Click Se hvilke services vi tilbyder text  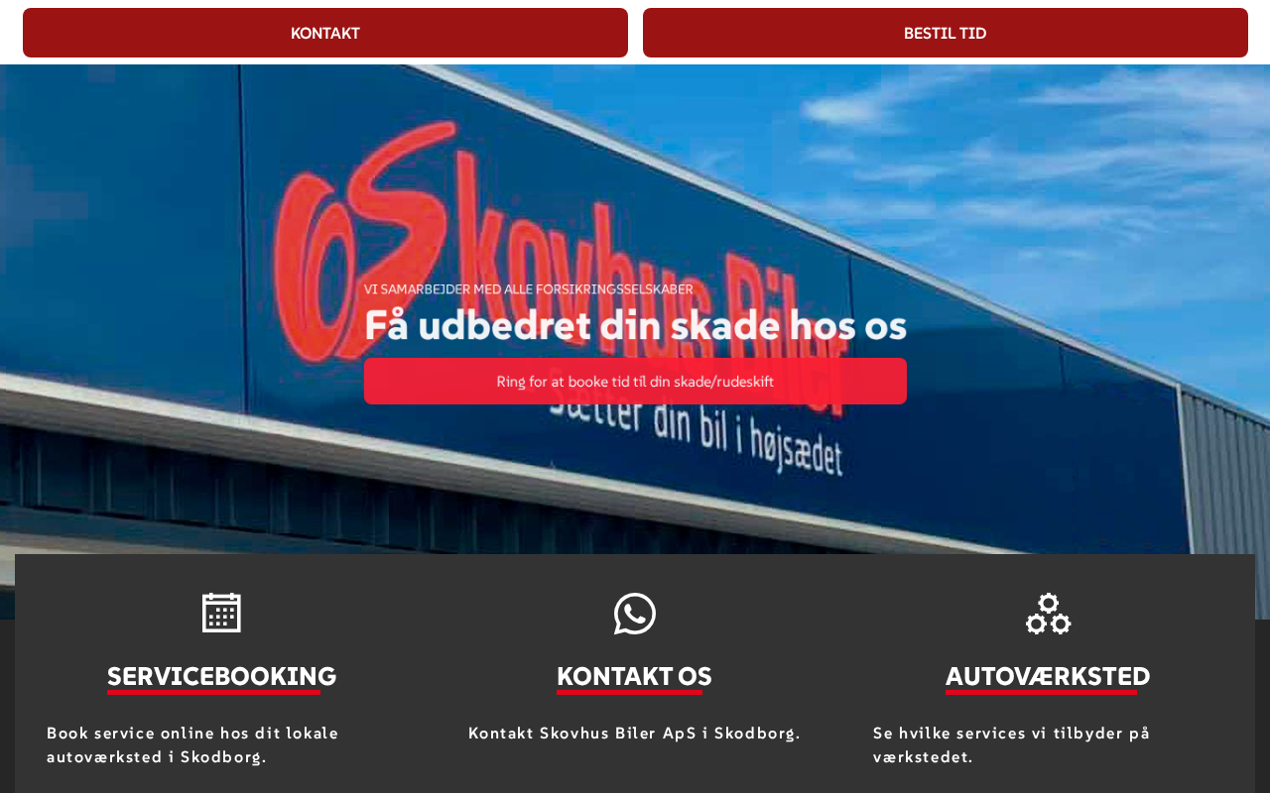coord(1012,745)
